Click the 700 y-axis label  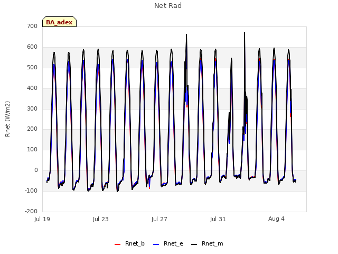click(32, 26)
